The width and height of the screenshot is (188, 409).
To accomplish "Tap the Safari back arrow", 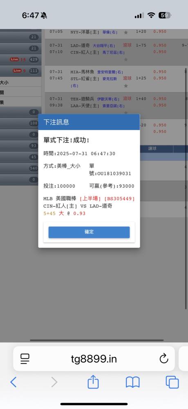I will click(x=13, y=382).
